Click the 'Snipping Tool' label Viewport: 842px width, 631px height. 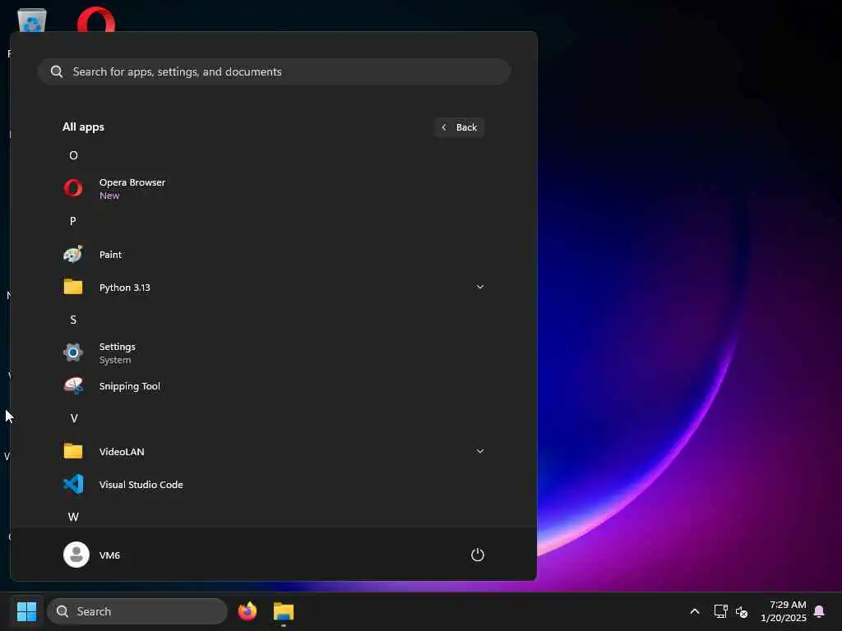tap(129, 386)
